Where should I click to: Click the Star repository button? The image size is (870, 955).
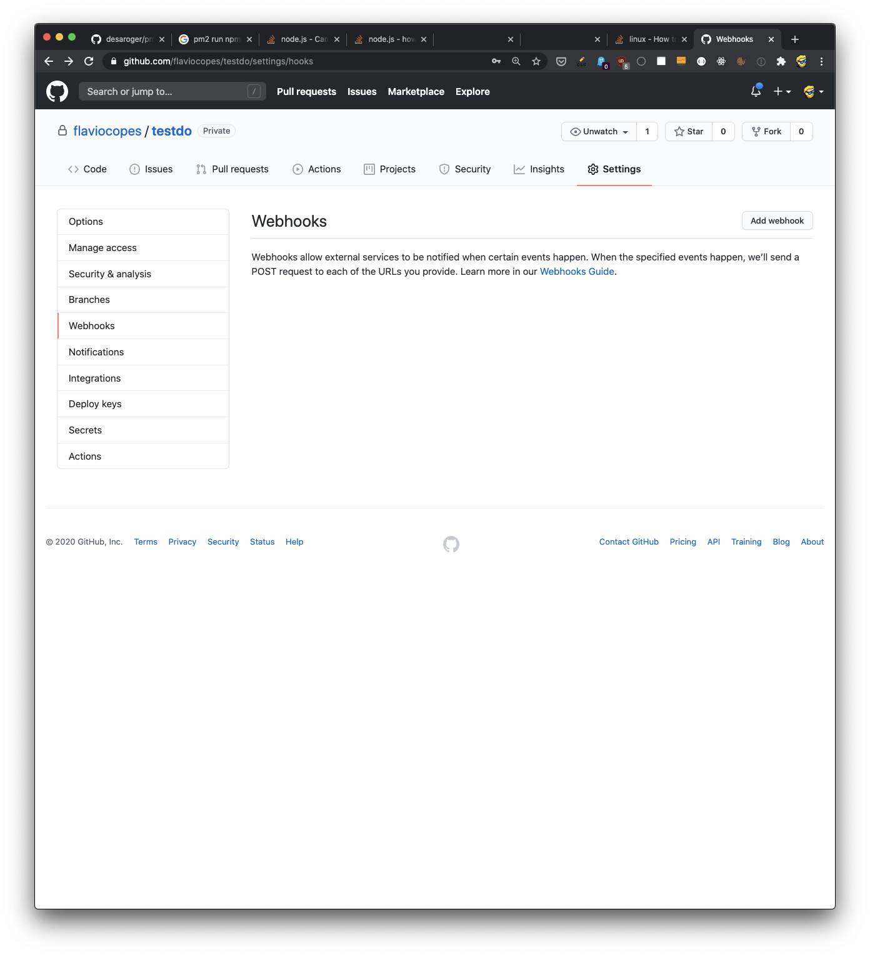click(689, 132)
